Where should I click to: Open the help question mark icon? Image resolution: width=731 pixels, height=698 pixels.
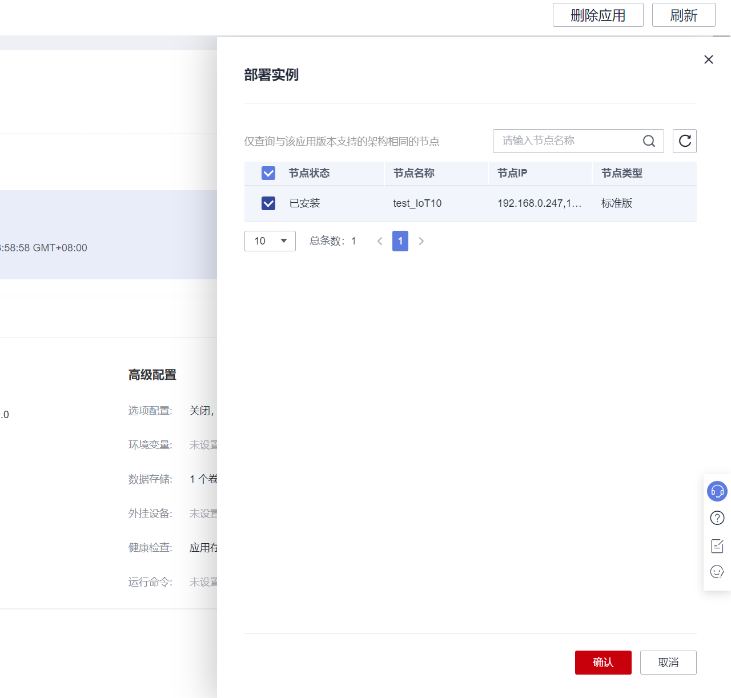[x=717, y=518]
